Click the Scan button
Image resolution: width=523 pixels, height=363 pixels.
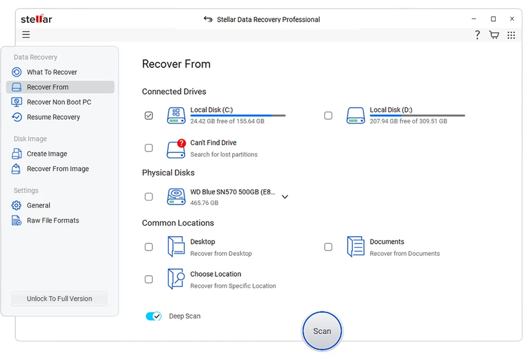pos(322,330)
